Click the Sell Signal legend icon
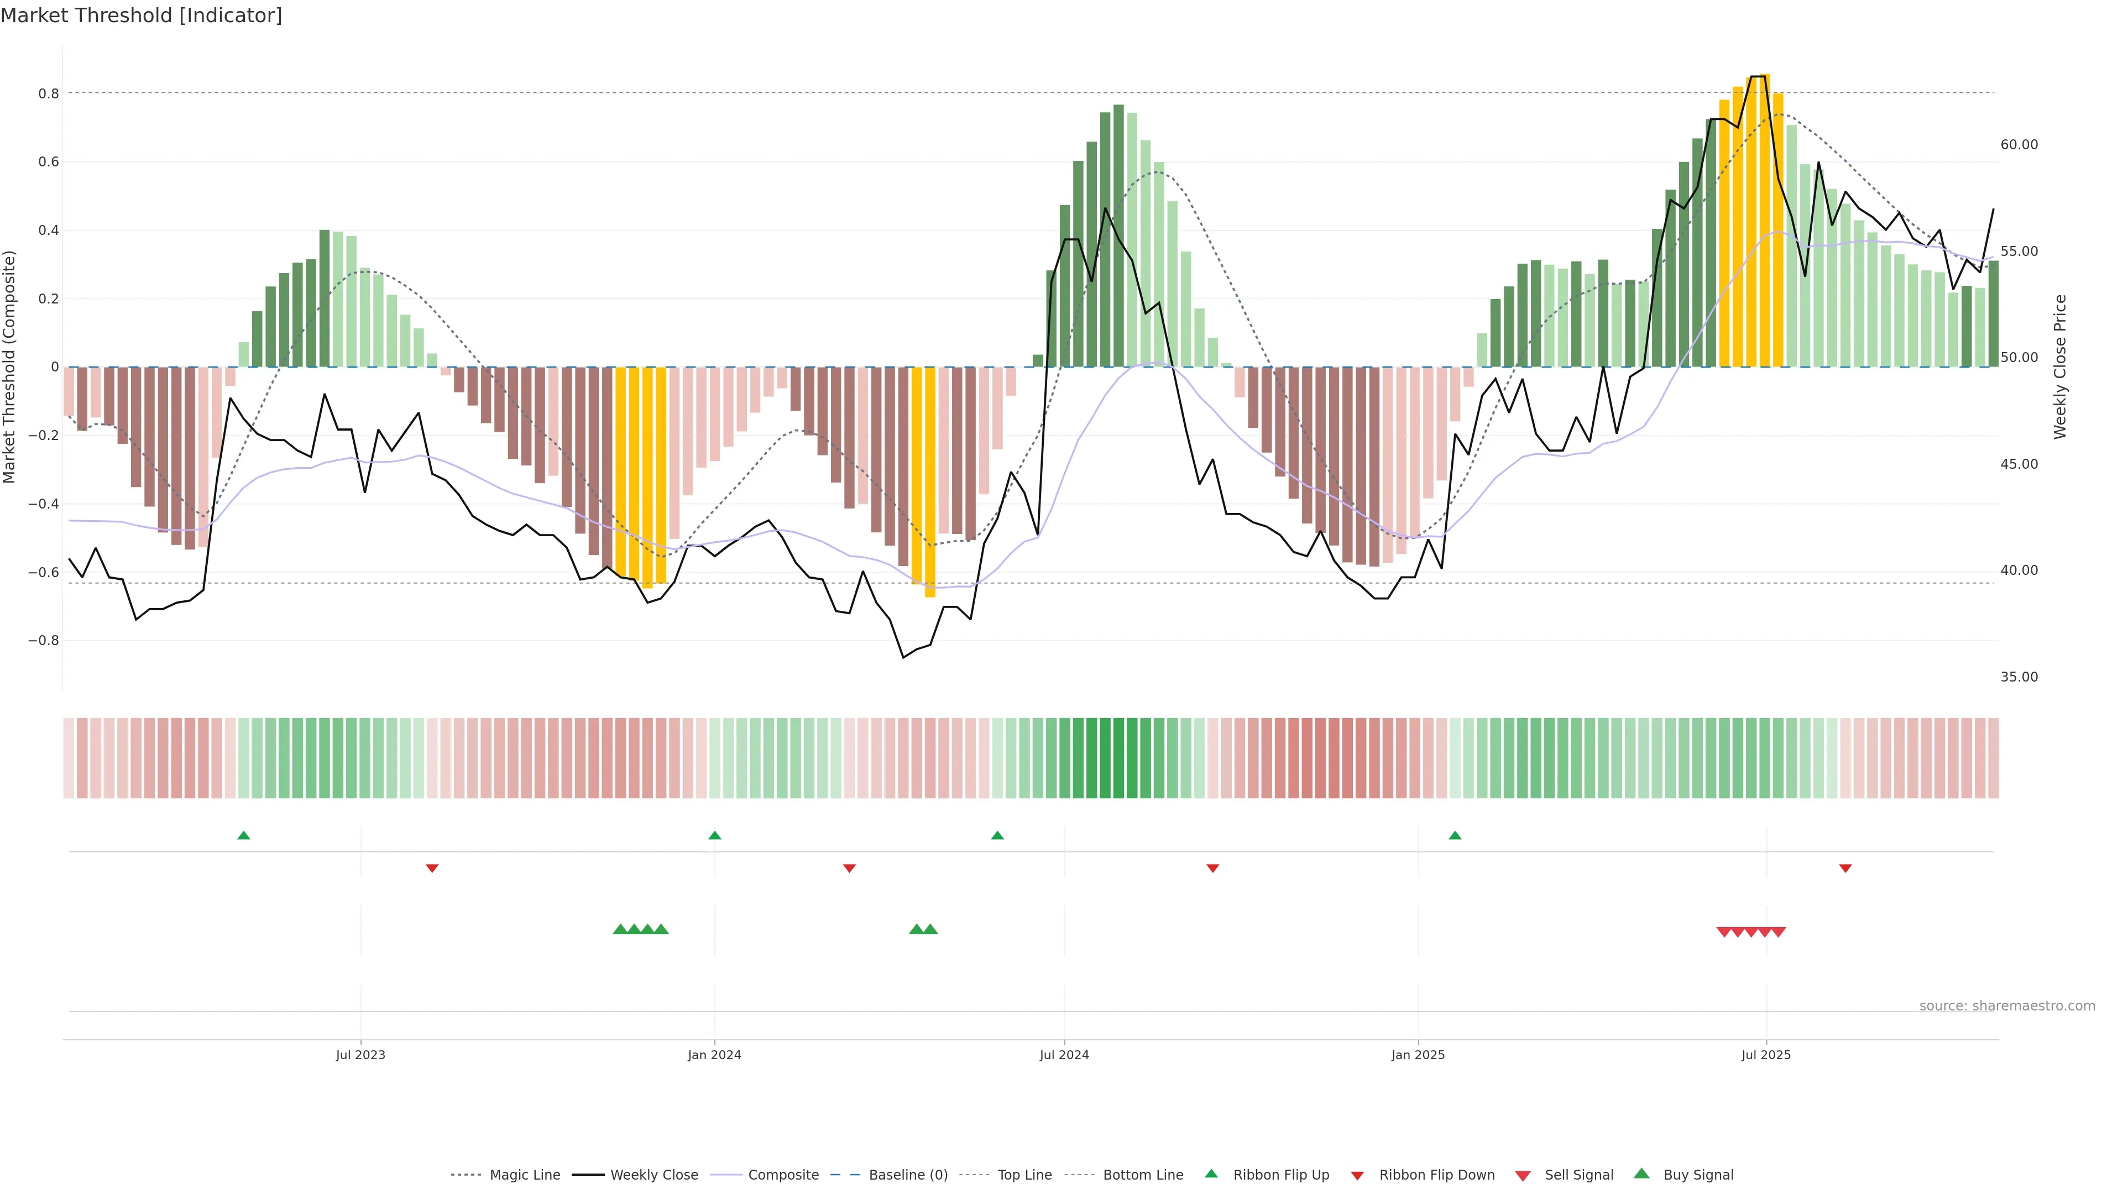The image size is (2123, 1194). (x=1522, y=1175)
